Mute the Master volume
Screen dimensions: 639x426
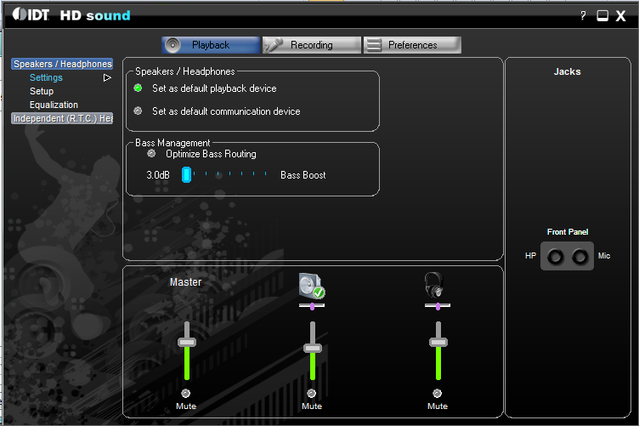coord(186,393)
